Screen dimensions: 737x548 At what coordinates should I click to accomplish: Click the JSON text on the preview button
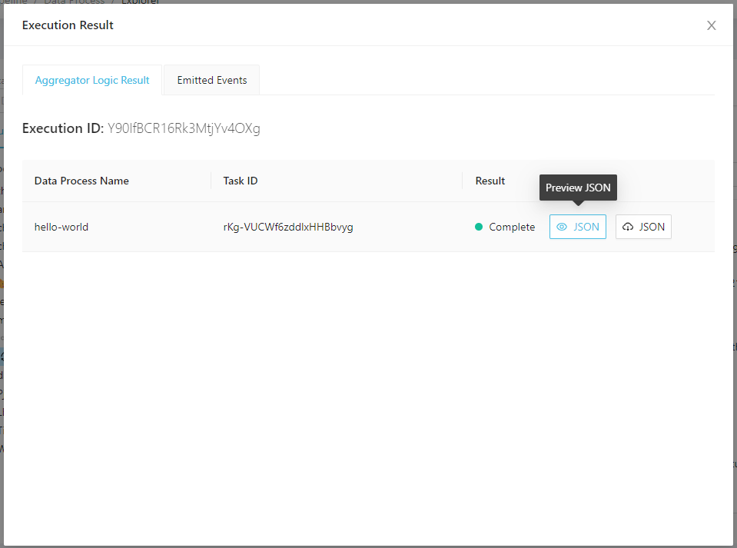(x=586, y=227)
